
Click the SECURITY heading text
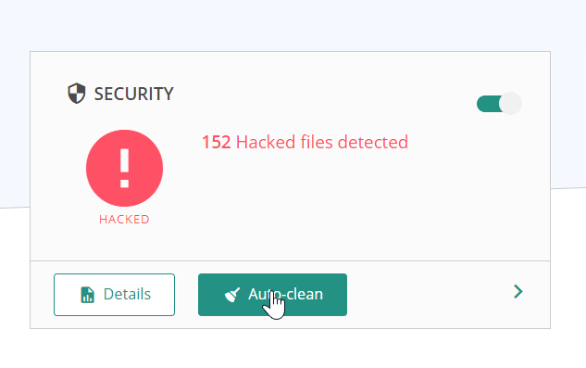134,94
